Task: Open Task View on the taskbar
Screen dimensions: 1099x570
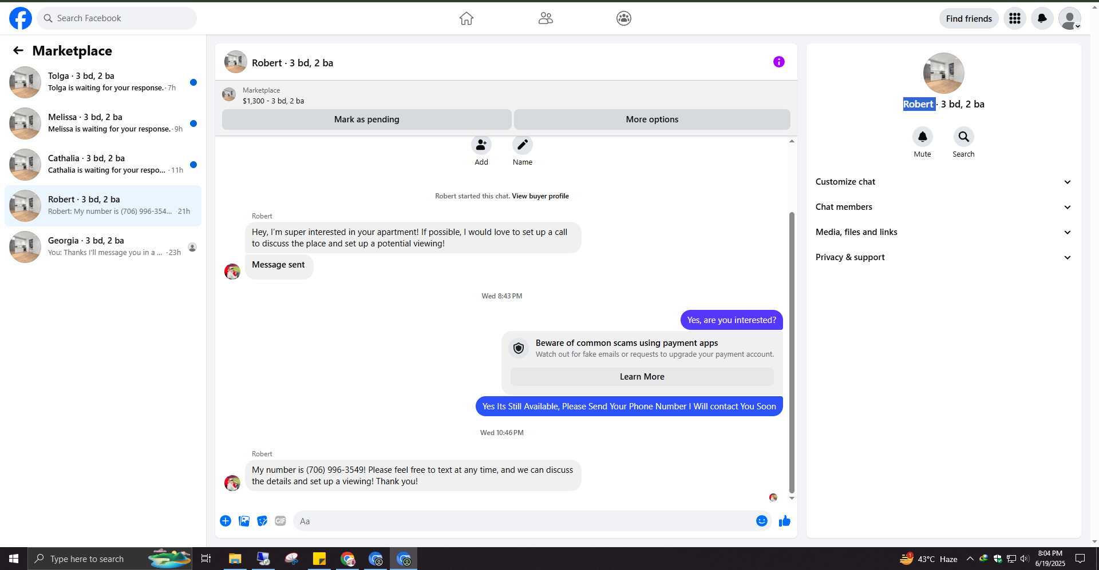Action: tap(206, 559)
